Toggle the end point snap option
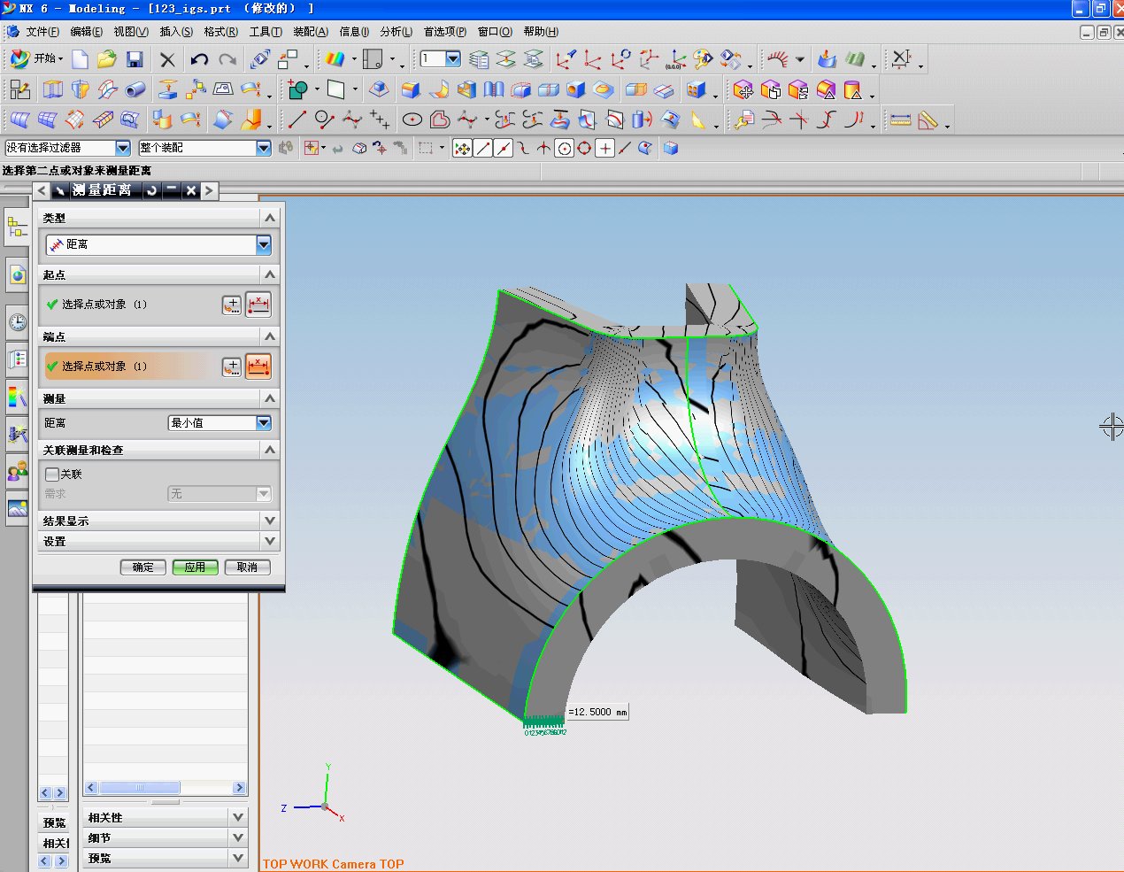 click(483, 148)
